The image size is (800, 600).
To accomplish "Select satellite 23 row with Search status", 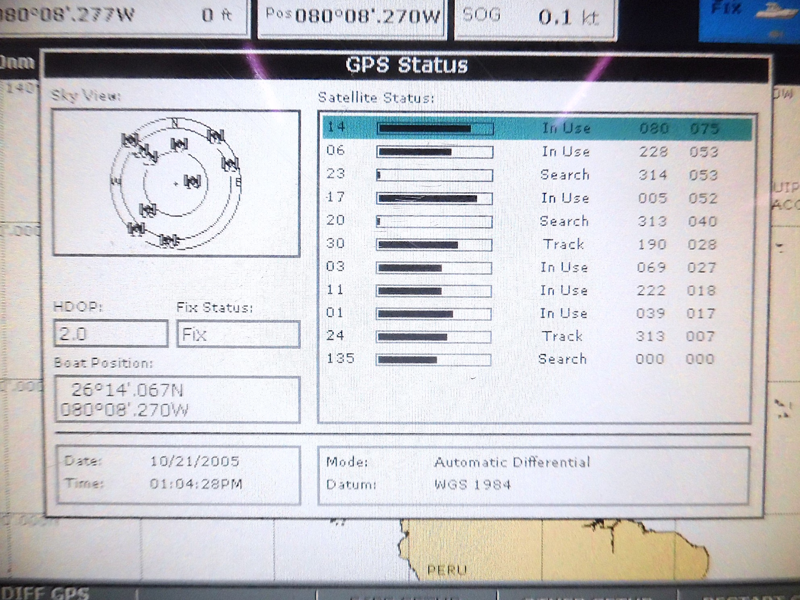I will point(537,175).
